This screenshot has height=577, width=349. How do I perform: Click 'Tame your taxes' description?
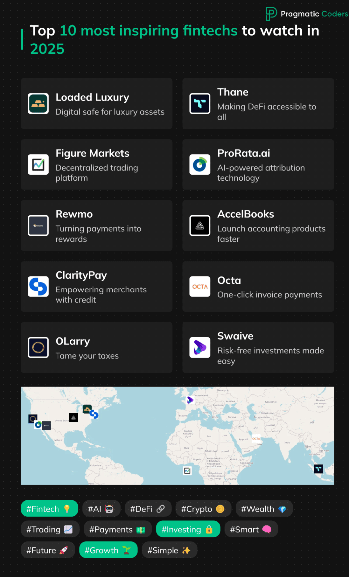pos(87,356)
